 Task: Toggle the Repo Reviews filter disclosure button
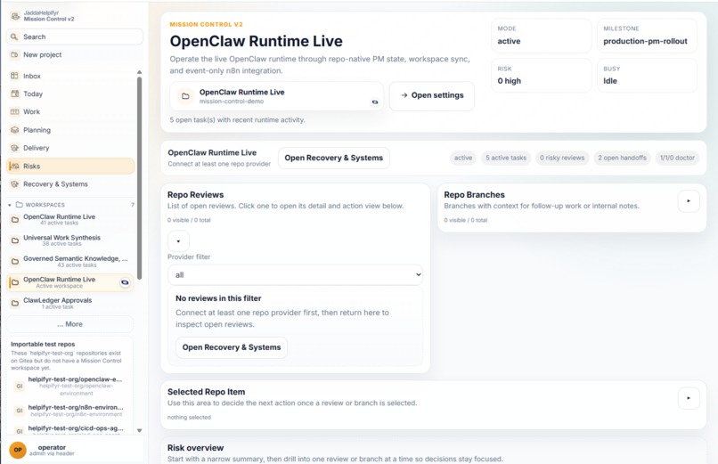point(178,241)
